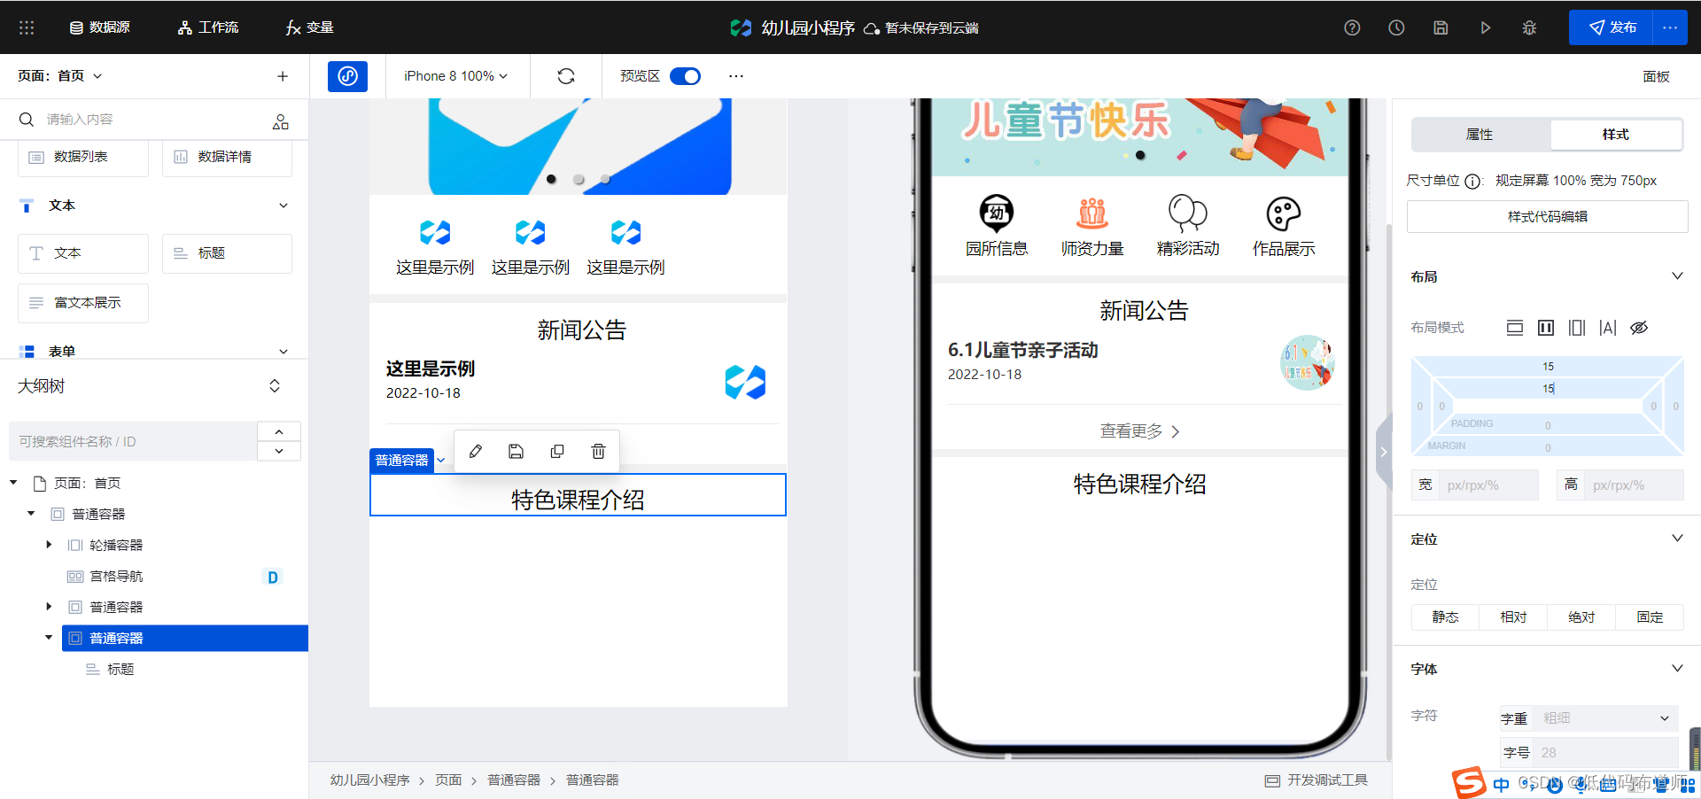Open the 字重 font weight dropdown
Screen dimensions: 1701x799
coord(1605,718)
